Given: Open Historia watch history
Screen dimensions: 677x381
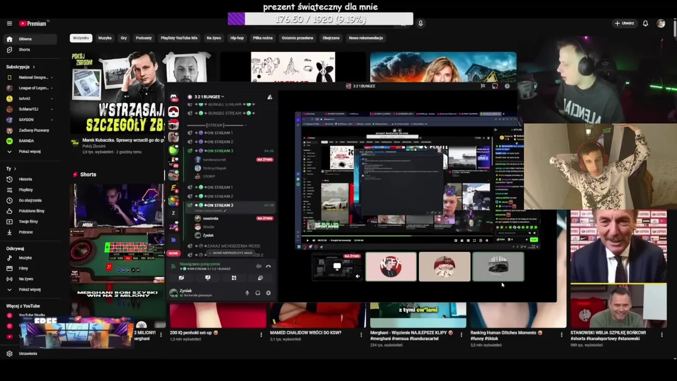Looking at the screenshot, I should coord(29,179).
